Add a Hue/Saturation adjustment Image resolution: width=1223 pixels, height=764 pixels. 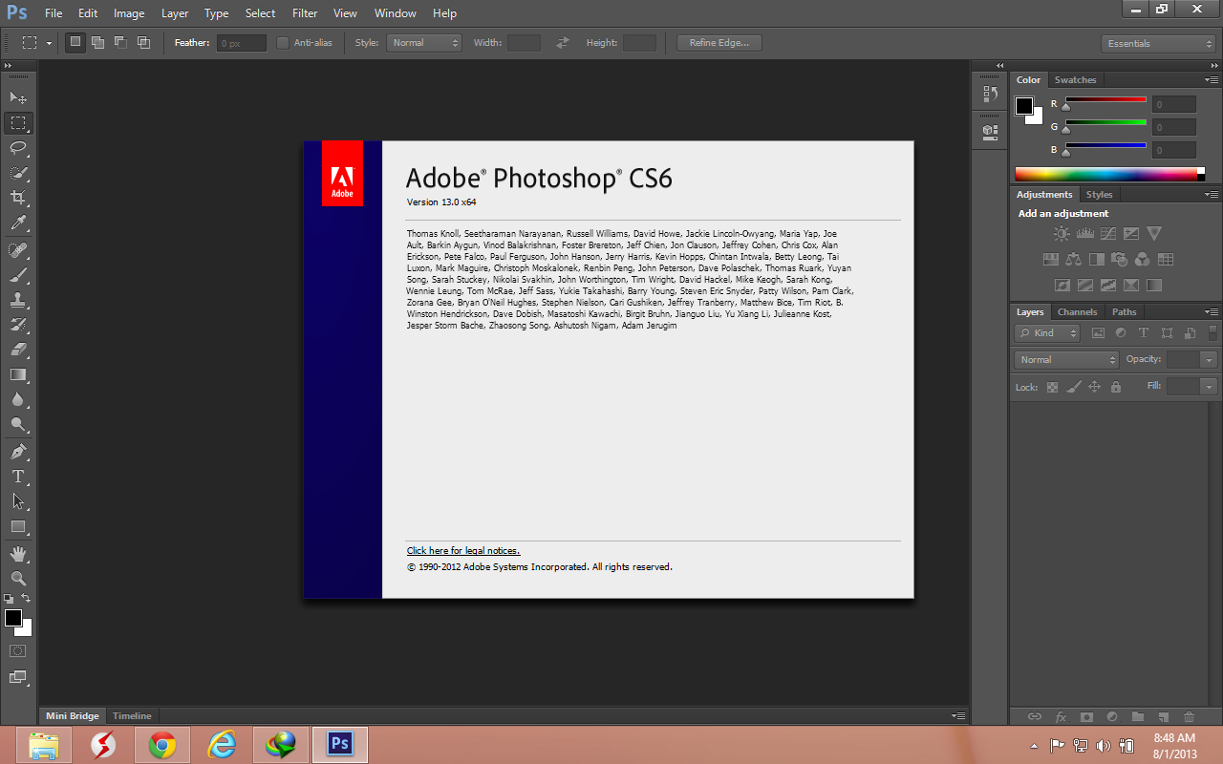coord(1050,260)
